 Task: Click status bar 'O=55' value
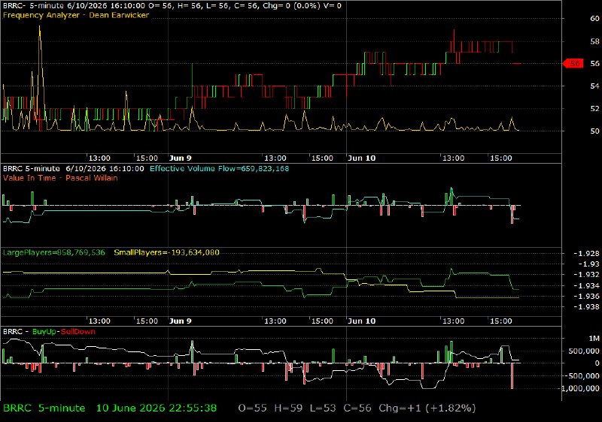253,408
